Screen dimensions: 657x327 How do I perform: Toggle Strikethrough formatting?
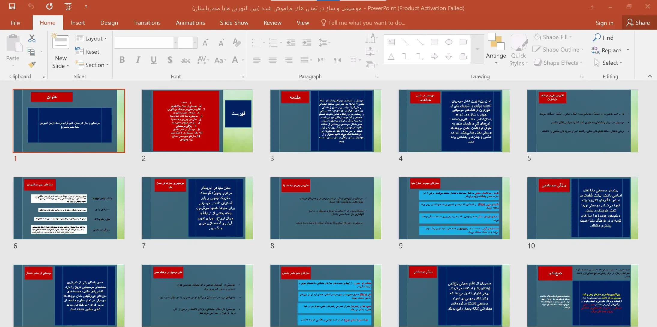click(186, 60)
